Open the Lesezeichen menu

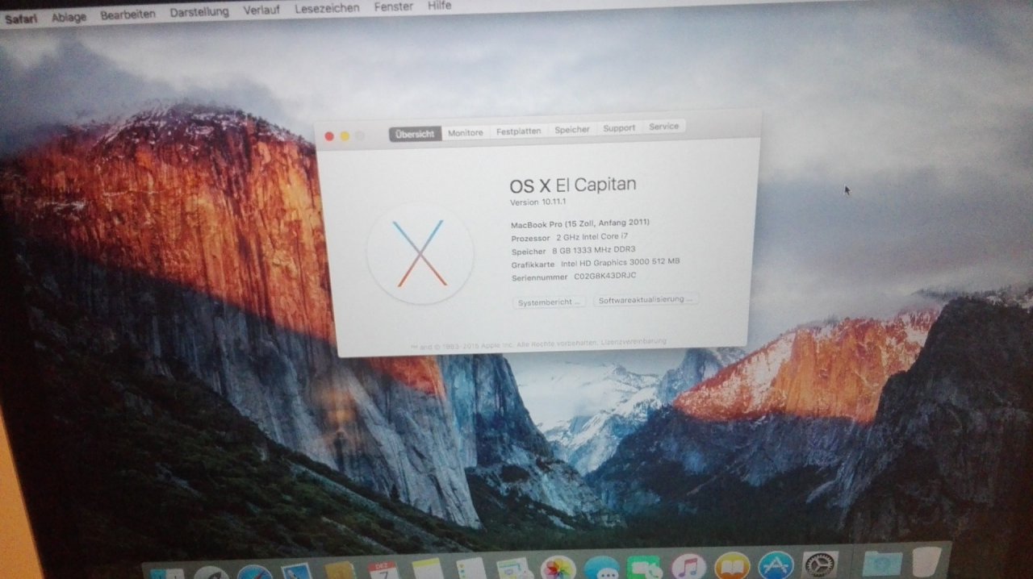[x=327, y=8]
